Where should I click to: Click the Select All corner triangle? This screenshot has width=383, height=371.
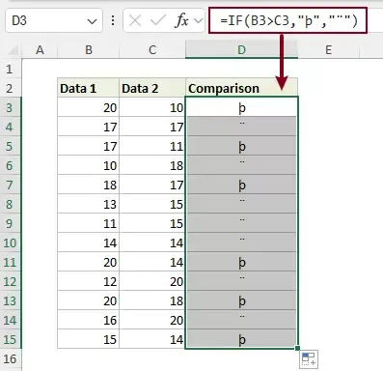[14, 50]
